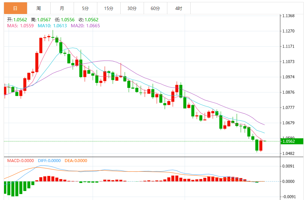This screenshot has height=200, width=307.
Task: Click the 1.1171 price axis label
Action: pos(288,46)
